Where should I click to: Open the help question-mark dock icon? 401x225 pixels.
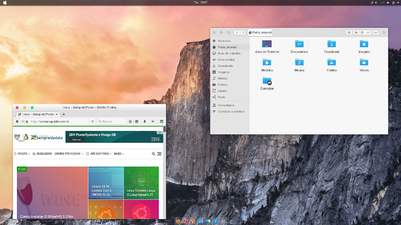click(x=216, y=221)
